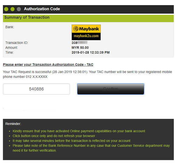Click the reminder about several minutes delay
Image resolution: width=176 pixels, height=164 pixels.
click(x=71, y=141)
